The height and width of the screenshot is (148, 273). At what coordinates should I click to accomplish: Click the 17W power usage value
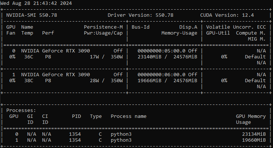tap(94, 57)
